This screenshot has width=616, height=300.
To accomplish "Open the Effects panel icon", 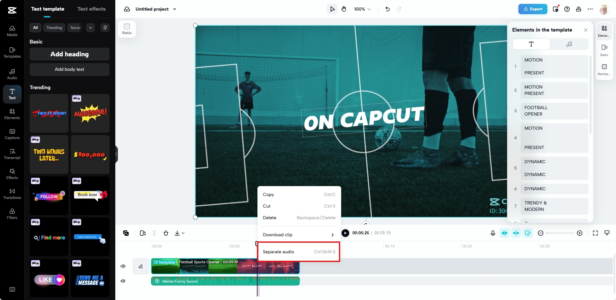I will point(12,173).
